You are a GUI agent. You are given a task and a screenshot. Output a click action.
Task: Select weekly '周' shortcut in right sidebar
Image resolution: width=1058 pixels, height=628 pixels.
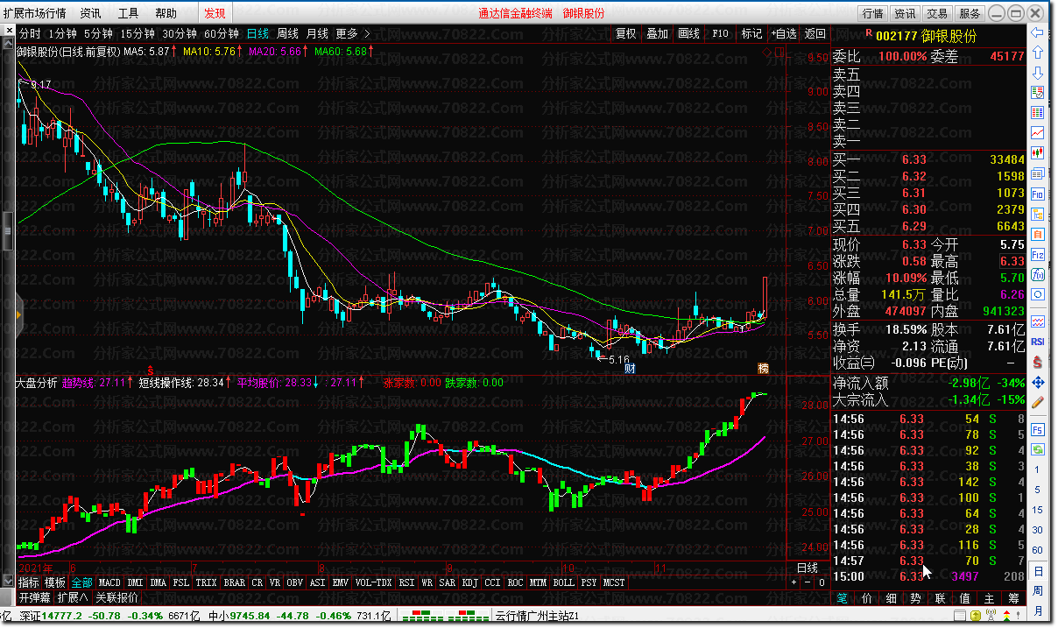[1038, 591]
